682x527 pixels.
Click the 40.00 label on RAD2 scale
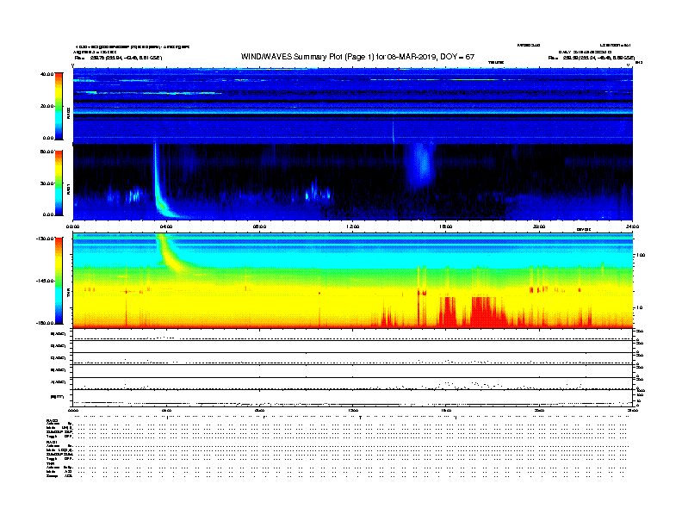pos(47,74)
